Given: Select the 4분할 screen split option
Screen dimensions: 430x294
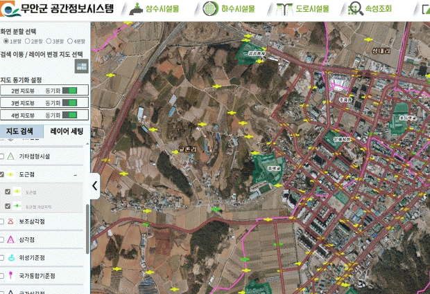Looking at the screenshot, I should (69, 42).
